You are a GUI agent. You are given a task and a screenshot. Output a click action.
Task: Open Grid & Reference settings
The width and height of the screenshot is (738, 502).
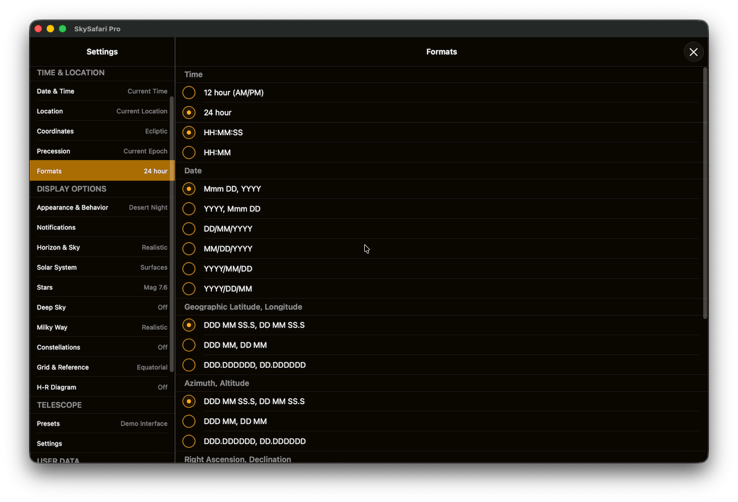coord(102,367)
